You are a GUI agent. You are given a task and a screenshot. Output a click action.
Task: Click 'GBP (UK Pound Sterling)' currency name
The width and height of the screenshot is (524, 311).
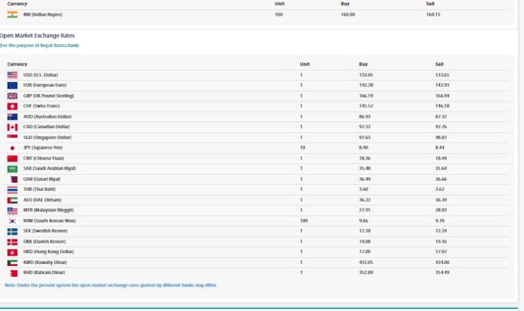(x=48, y=96)
